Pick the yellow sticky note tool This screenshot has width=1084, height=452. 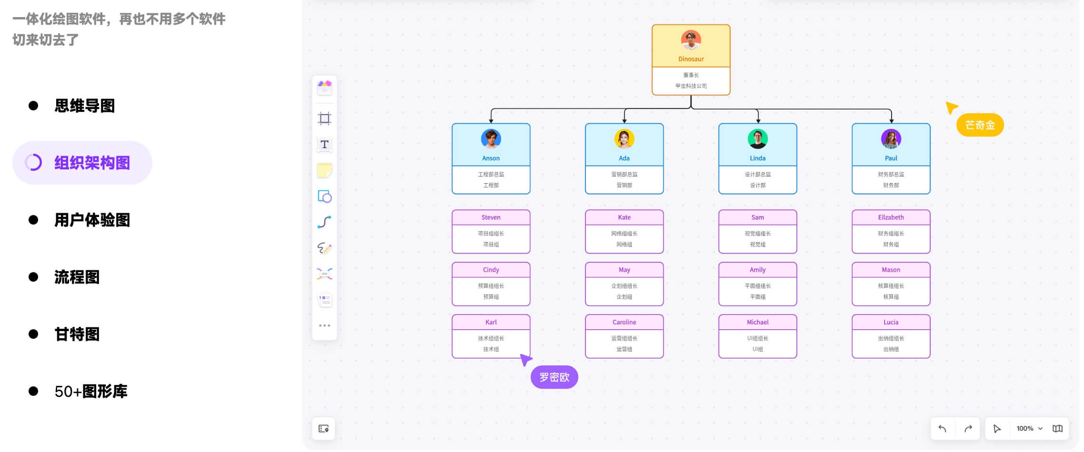[x=324, y=170]
